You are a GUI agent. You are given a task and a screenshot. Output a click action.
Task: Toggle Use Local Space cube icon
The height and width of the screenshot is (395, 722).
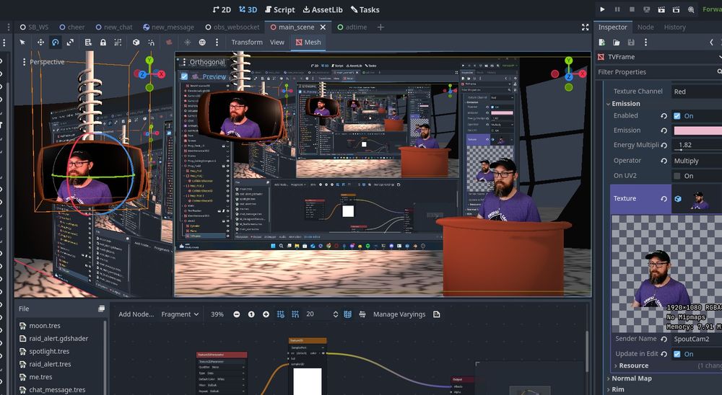coord(136,43)
